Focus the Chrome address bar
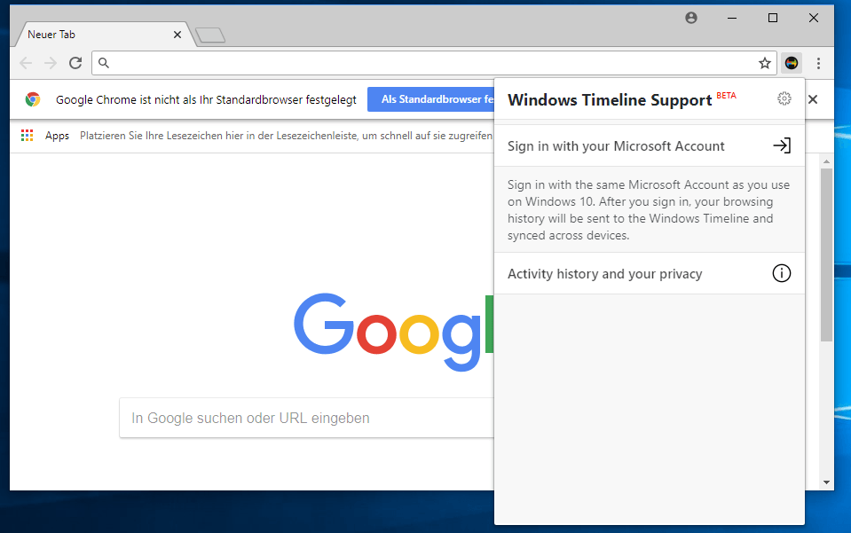 click(434, 63)
